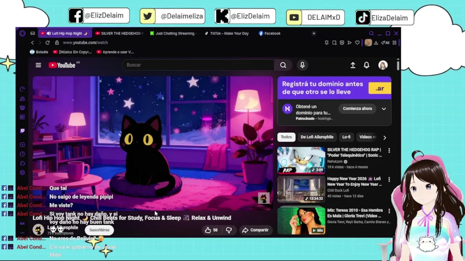Click the send-to-flow arrow icon

click(x=349, y=42)
